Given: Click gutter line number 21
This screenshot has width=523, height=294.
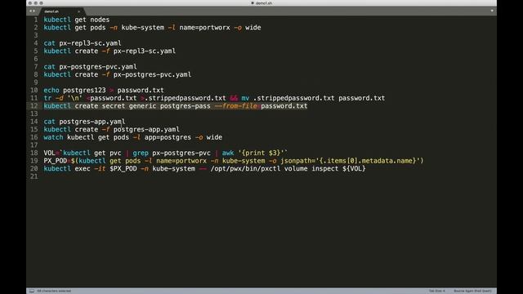Looking at the screenshot, I should (34, 176).
